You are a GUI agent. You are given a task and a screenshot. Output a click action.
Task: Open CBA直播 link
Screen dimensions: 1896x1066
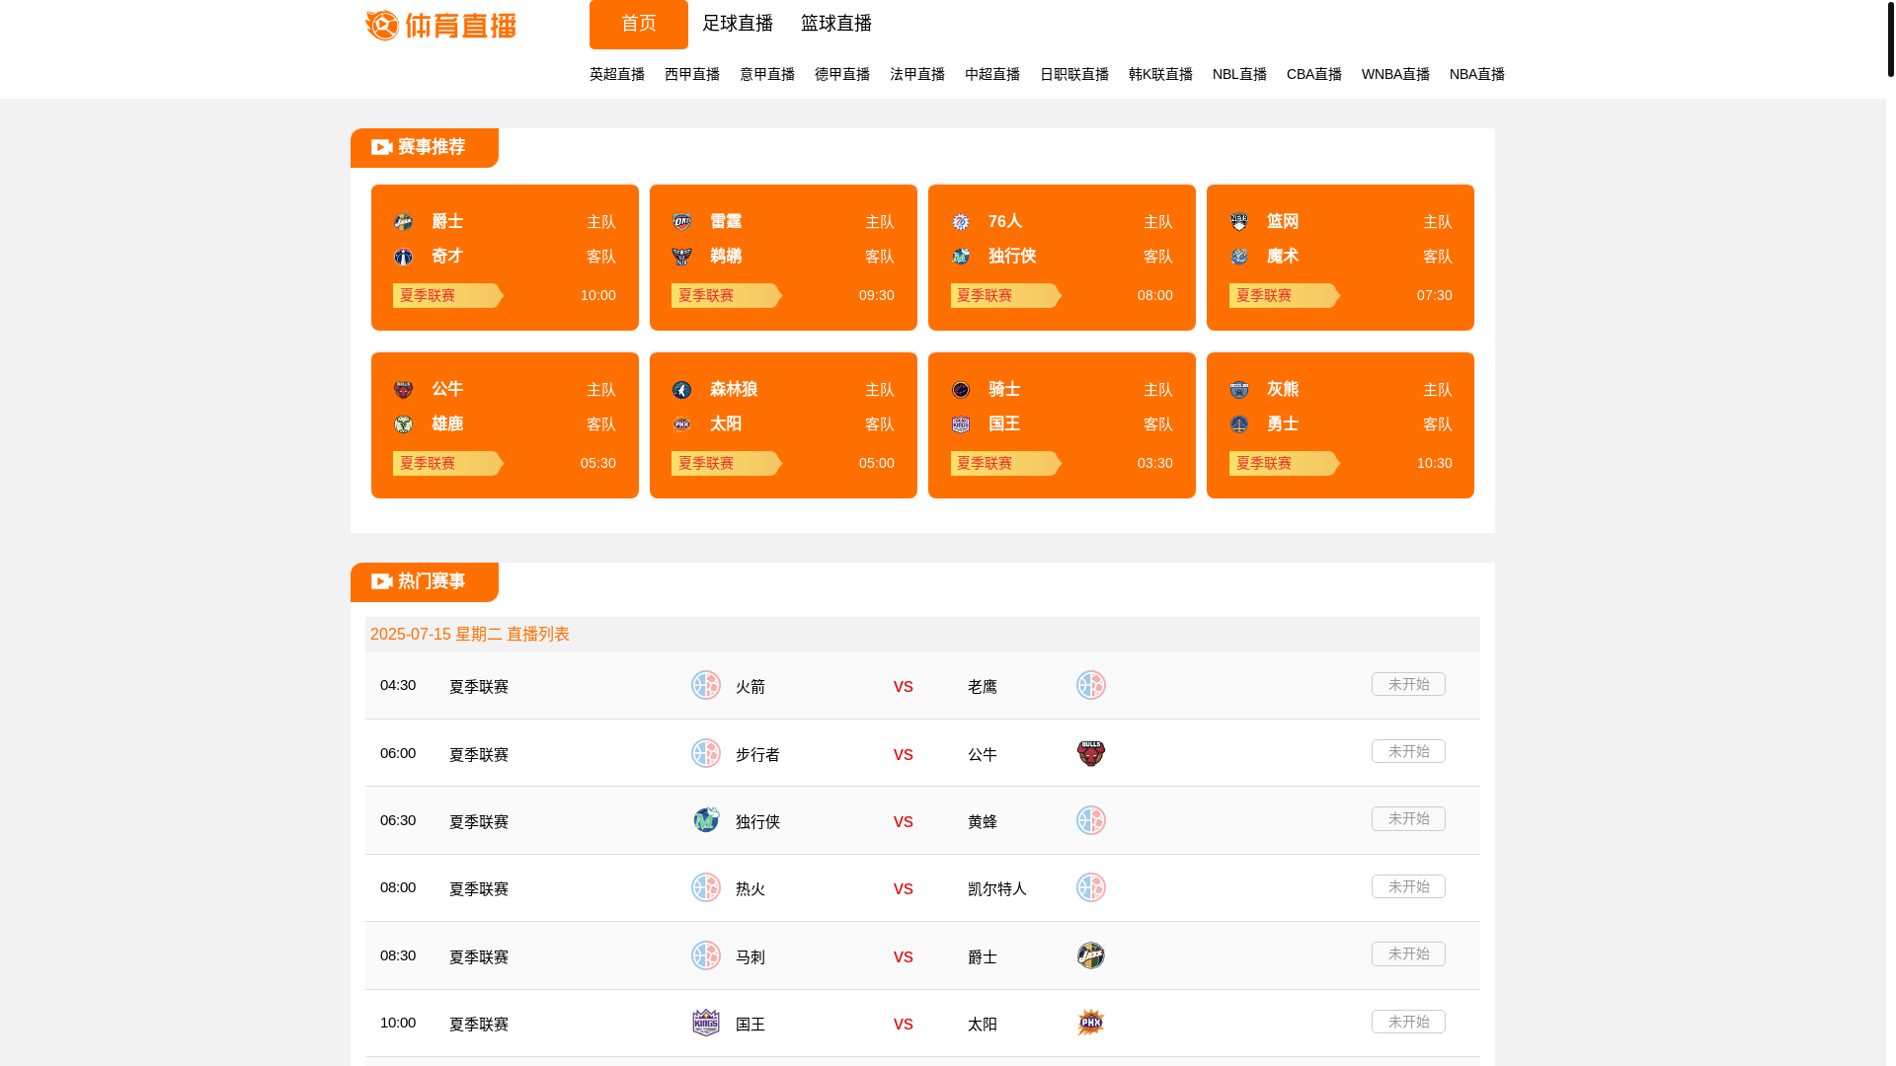(1314, 74)
